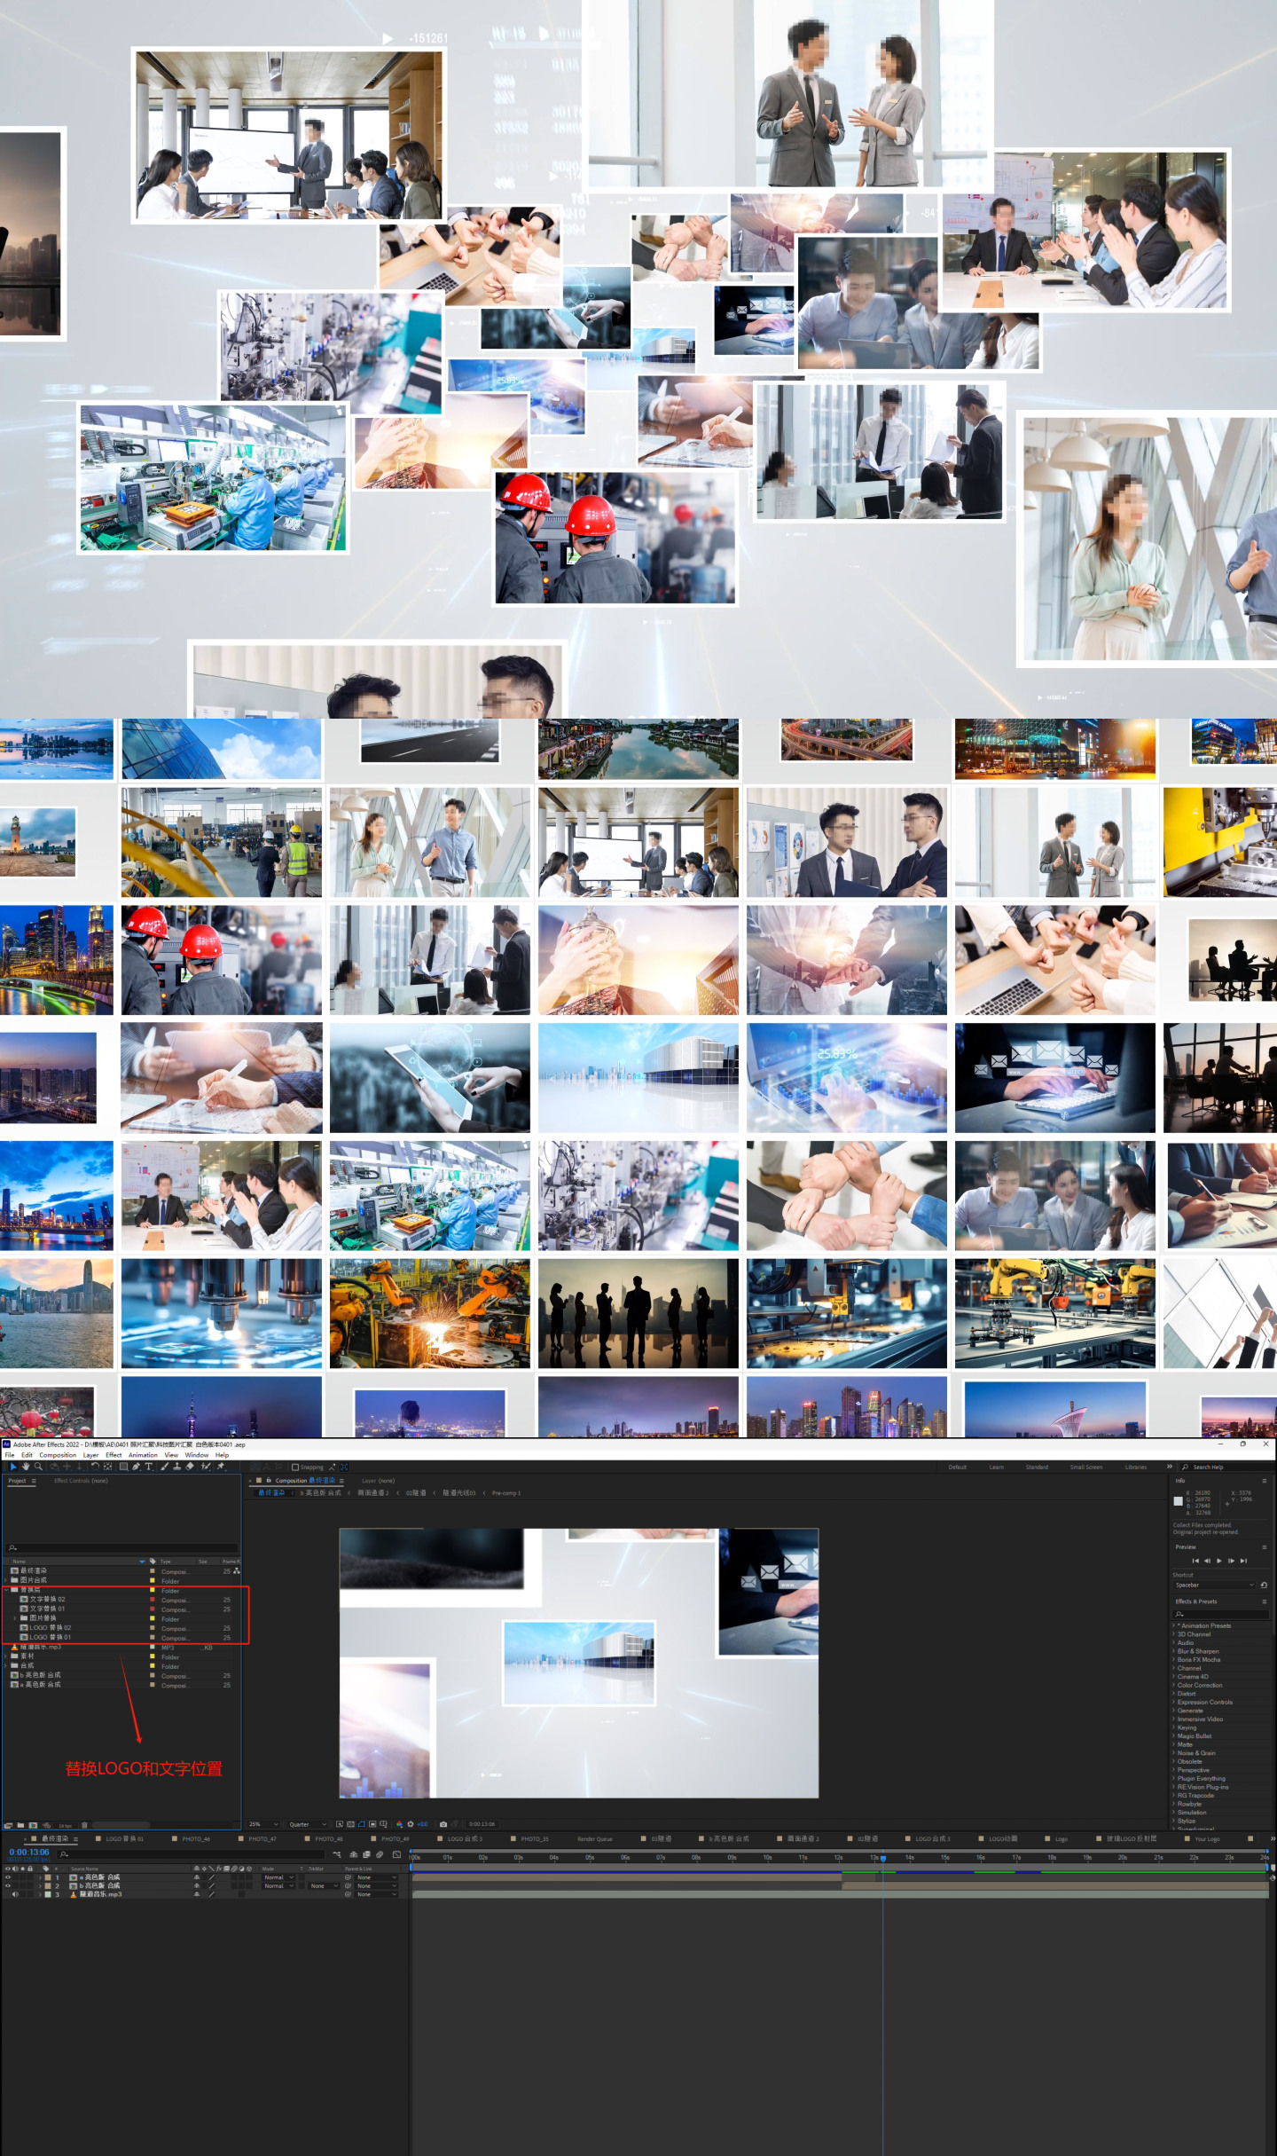Enable the Snapping checkbox
The width and height of the screenshot is (1277, 2156).
point(295,1467)
